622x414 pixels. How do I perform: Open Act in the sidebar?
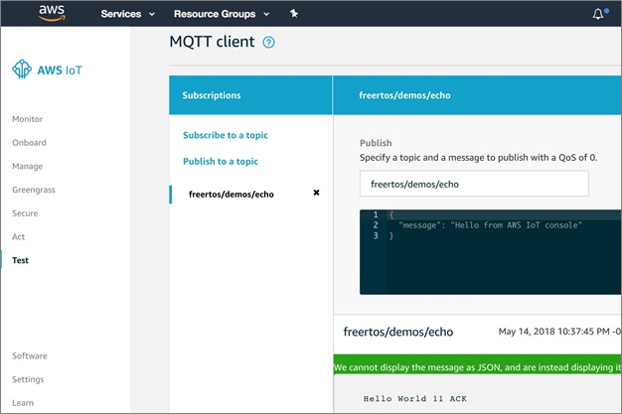pyautogui.click(x=18, y=236)
